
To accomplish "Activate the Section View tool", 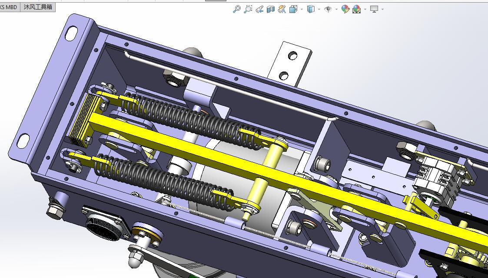I will [270, 9].
